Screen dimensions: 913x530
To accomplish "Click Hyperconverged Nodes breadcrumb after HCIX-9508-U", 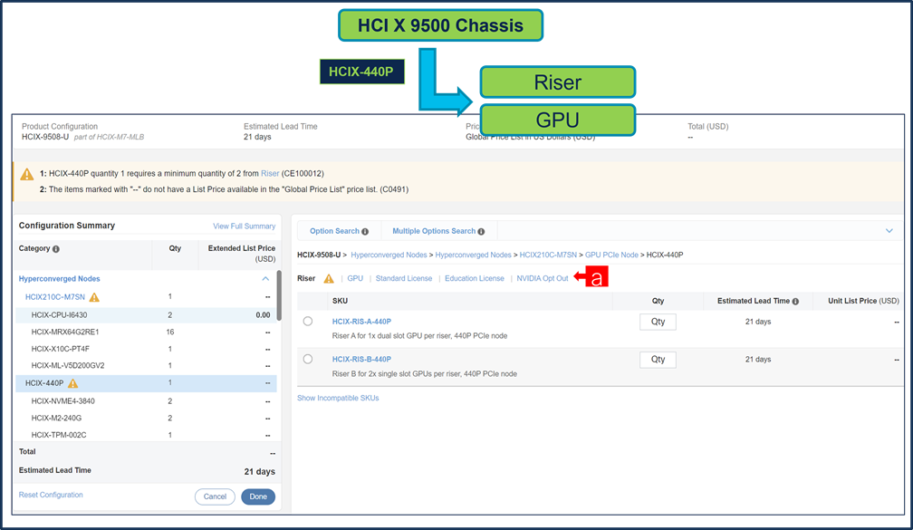I will click(389, 255).
